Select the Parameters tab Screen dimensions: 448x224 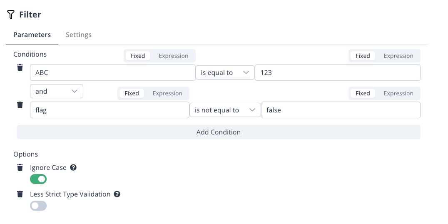32,35
